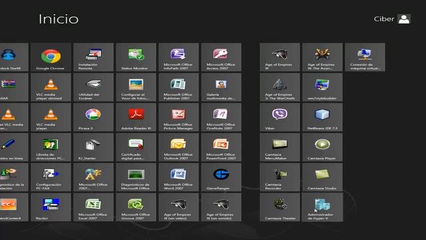Open Microsoft Office 2007 language tile with globe icon
The height and width of the screenshot is (240, 426).
[93, 177]
